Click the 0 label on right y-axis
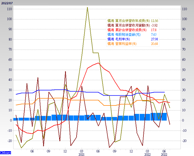194x156 pixels. [184, 121]
